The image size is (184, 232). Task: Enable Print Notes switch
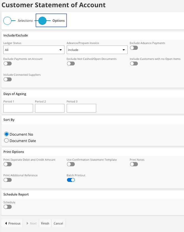[x=134, y=164]
